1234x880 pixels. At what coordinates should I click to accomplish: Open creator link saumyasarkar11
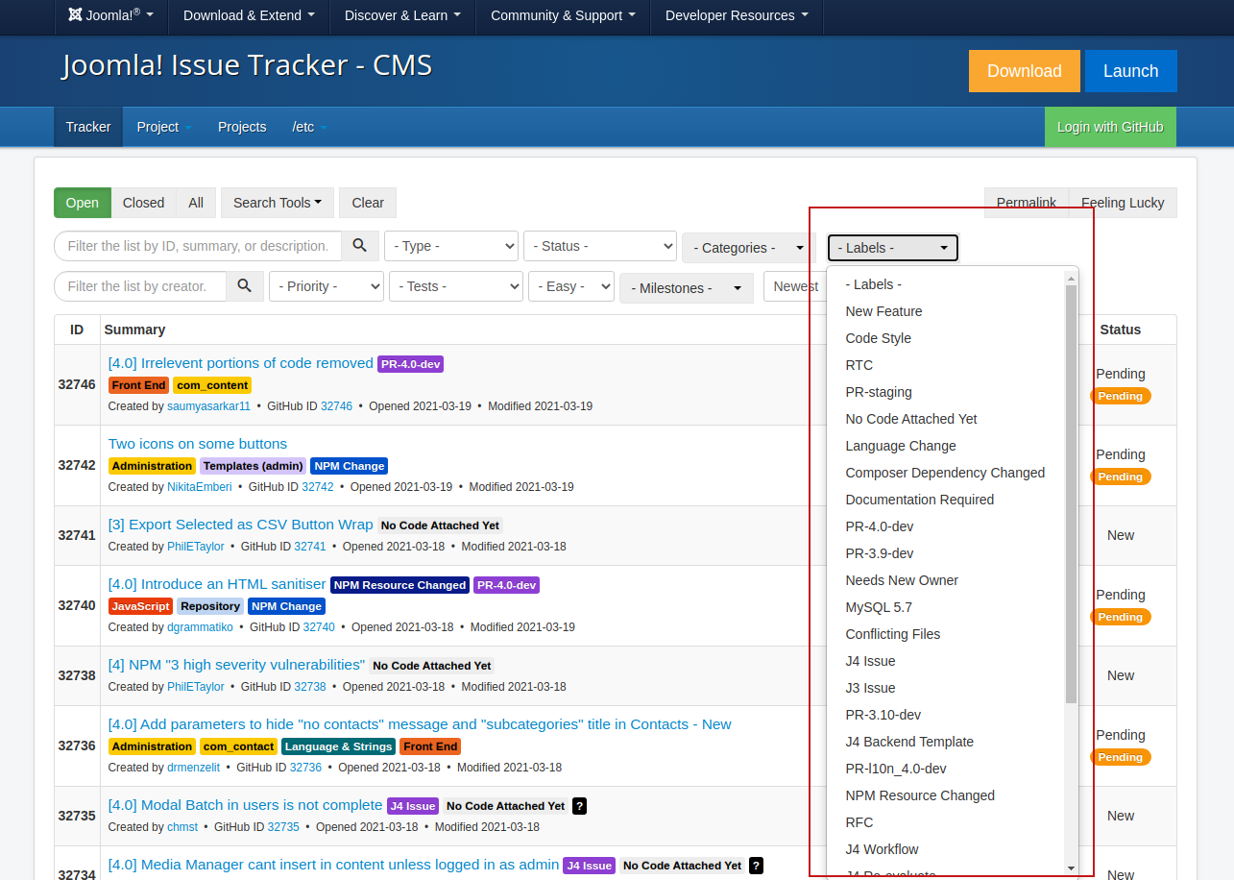208,406
